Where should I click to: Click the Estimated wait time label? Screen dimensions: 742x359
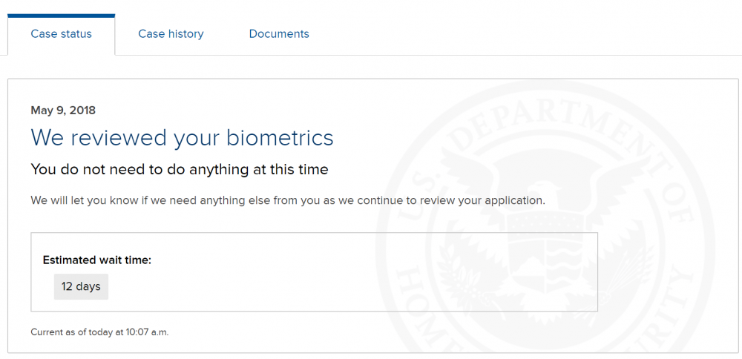coord(97,260)
